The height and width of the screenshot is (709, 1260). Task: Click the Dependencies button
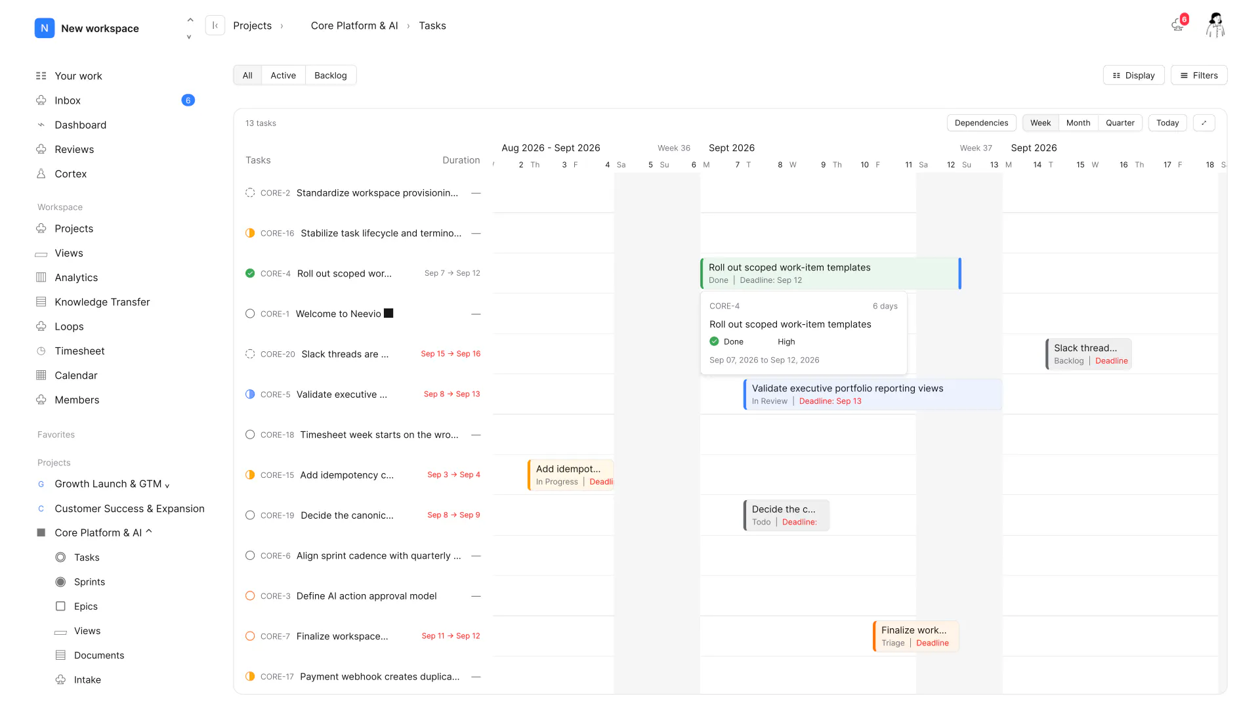981,123
